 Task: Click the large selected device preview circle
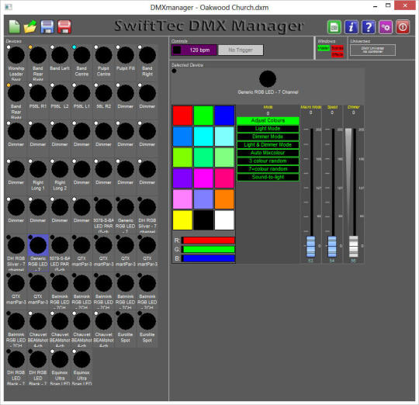pyautogui.click(x=268, y=79)
